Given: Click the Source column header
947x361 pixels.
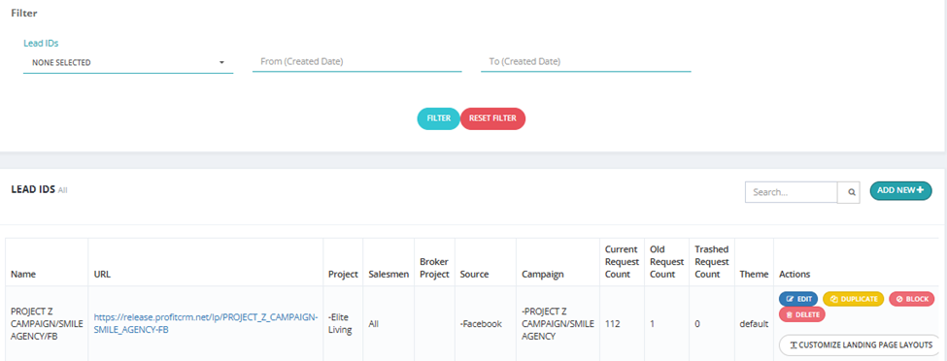Looking at the screenshot, I should [474, 274].
